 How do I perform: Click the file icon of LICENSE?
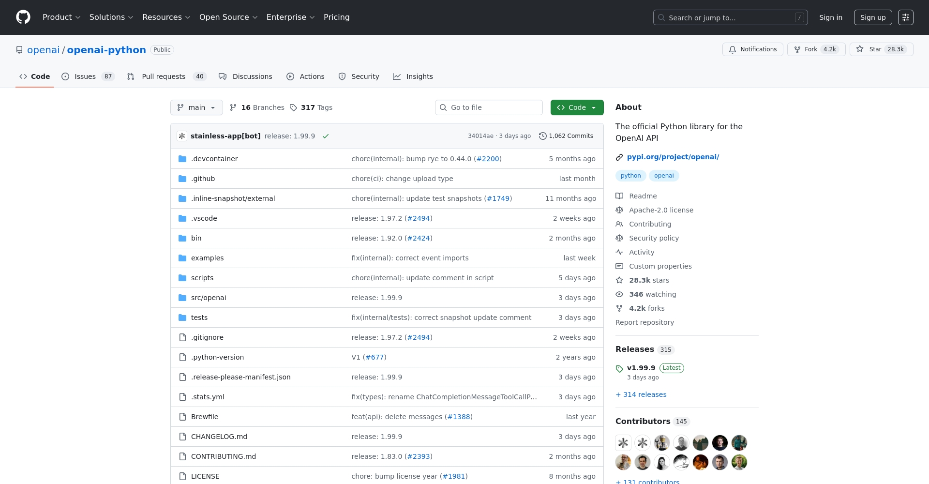coord(182,476)
